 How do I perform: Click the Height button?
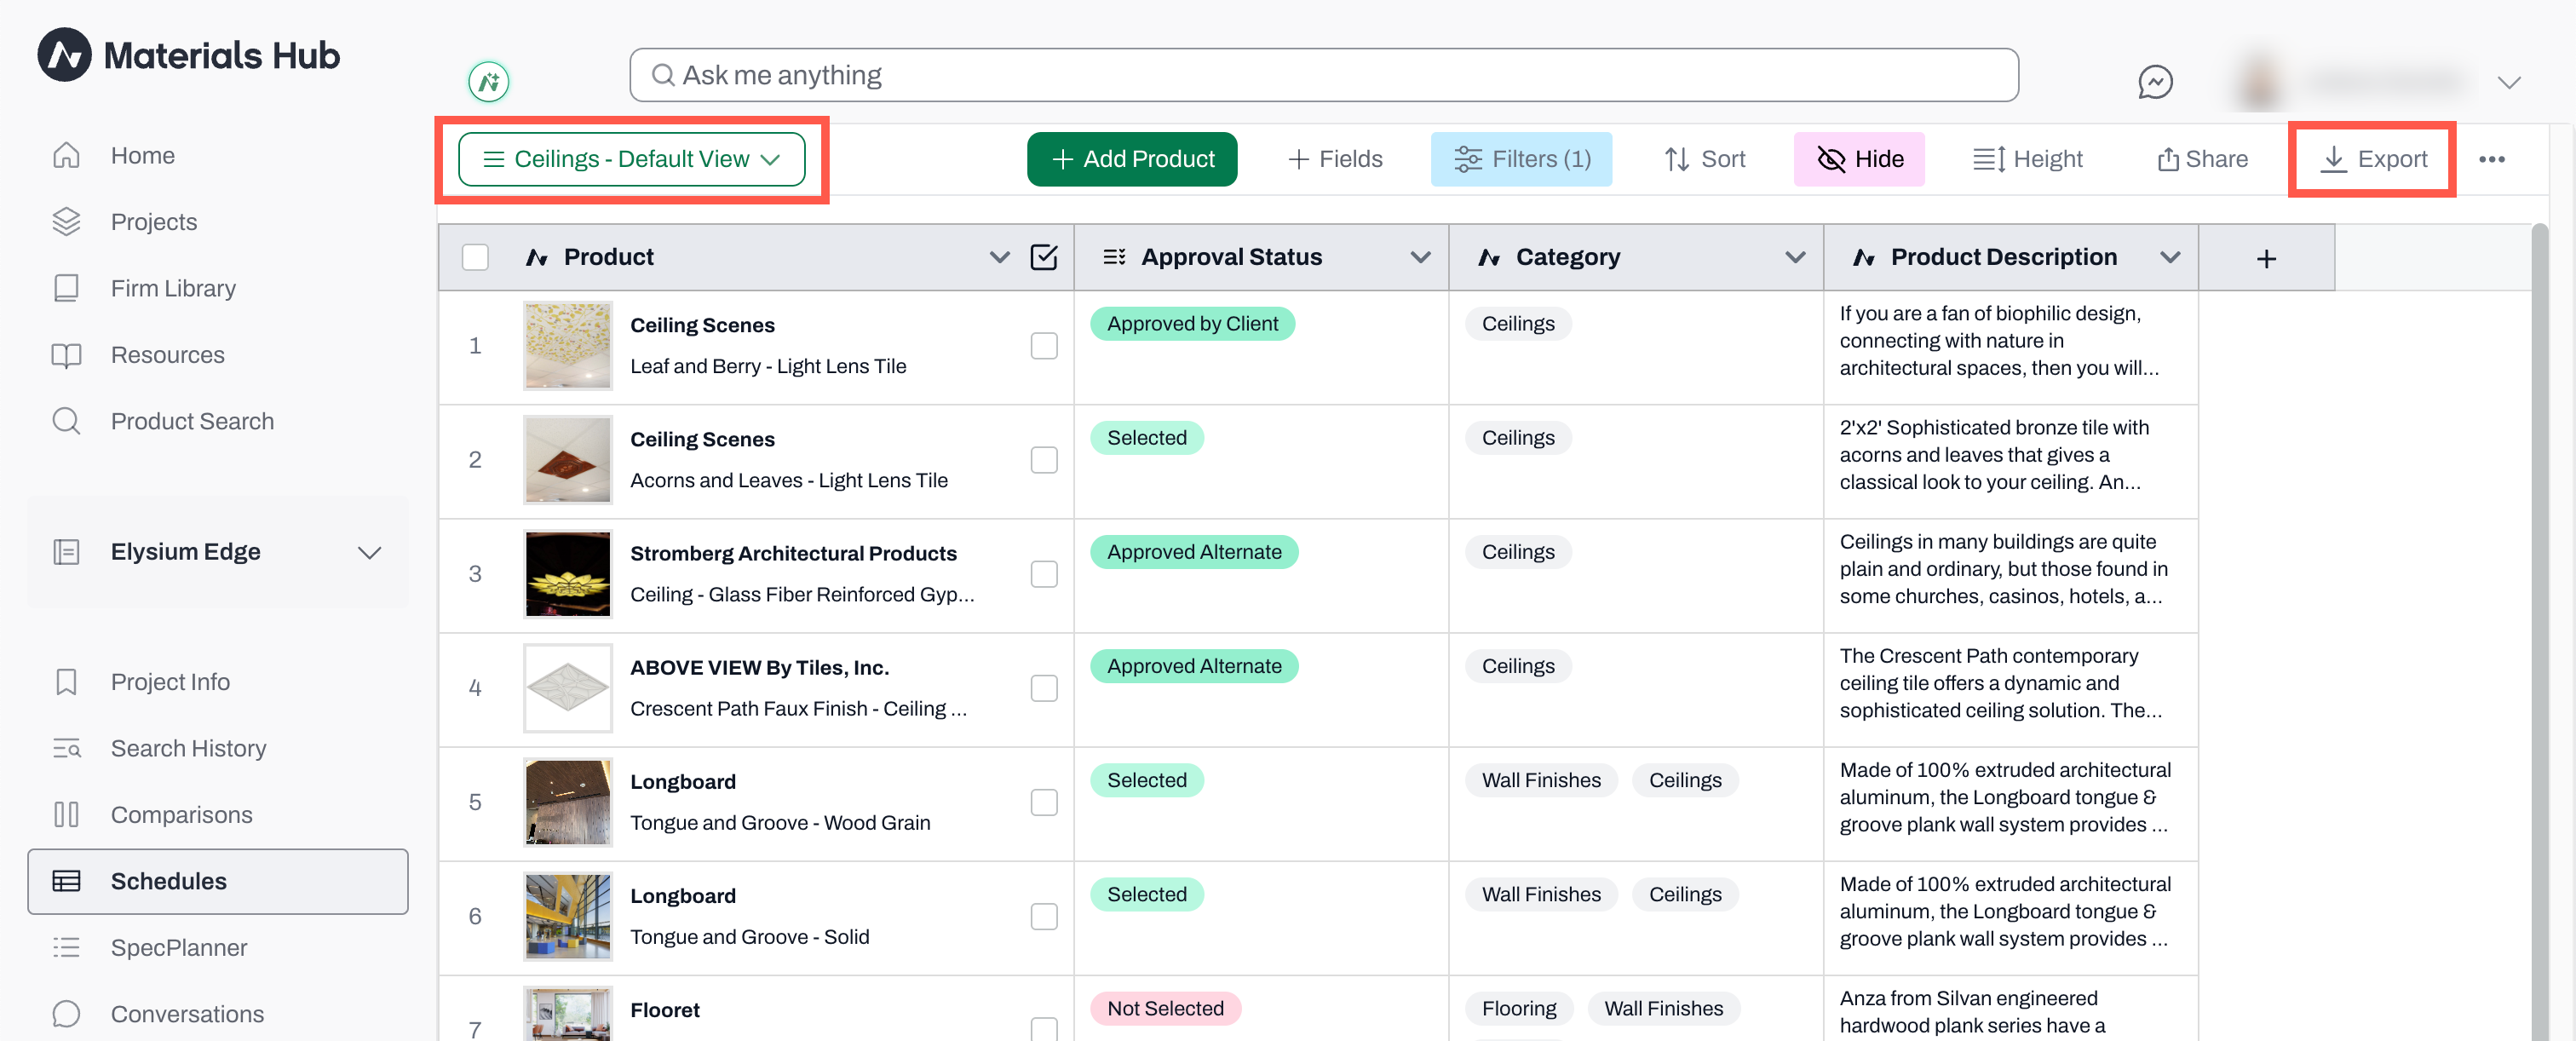click(2027, 159)
